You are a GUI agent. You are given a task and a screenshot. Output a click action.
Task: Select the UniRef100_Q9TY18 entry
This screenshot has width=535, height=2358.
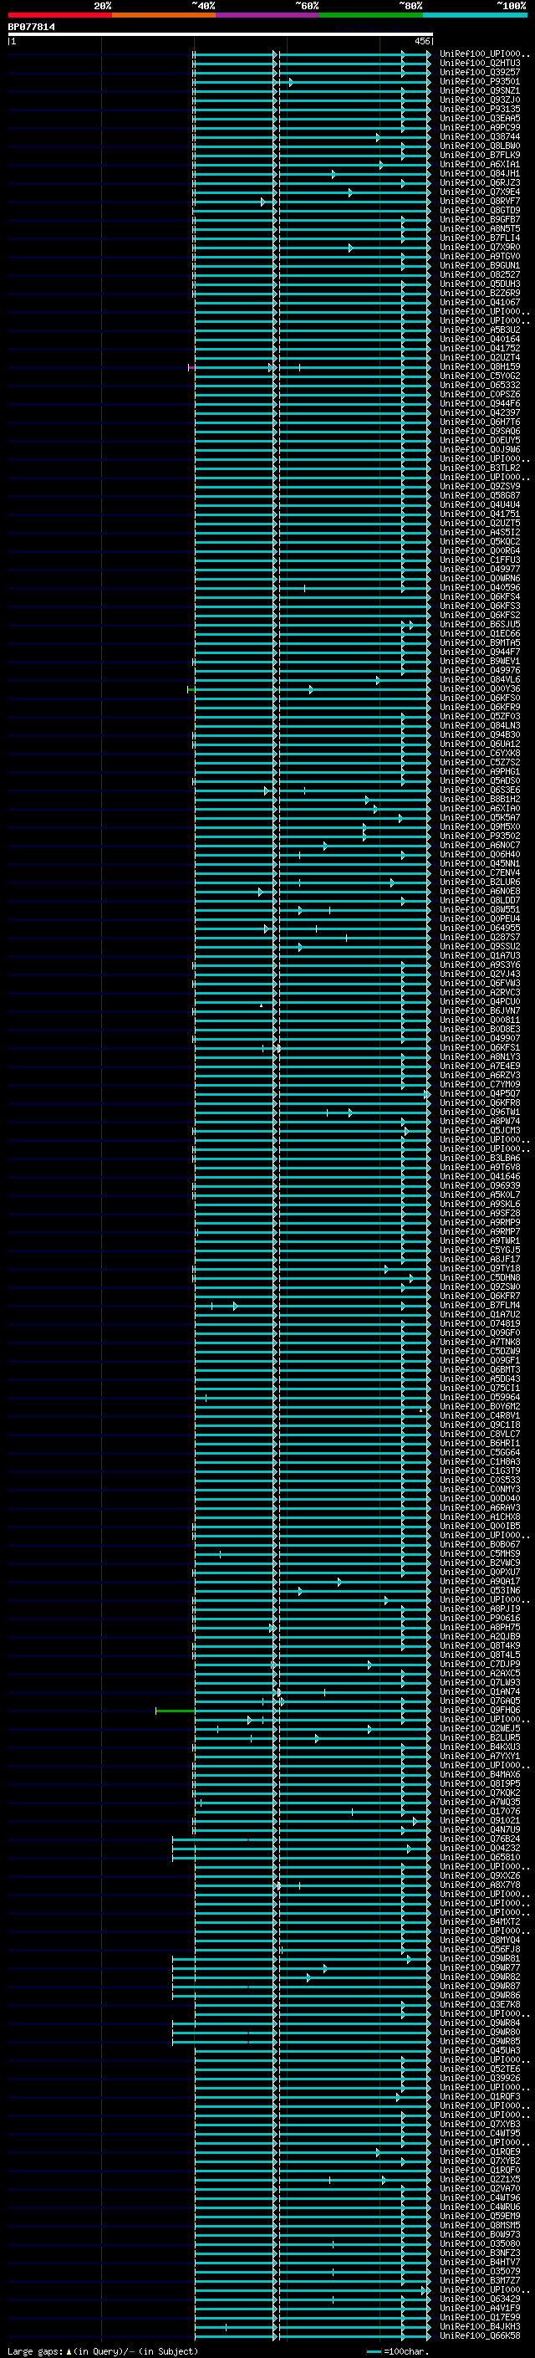click(x=480, y=1269)
